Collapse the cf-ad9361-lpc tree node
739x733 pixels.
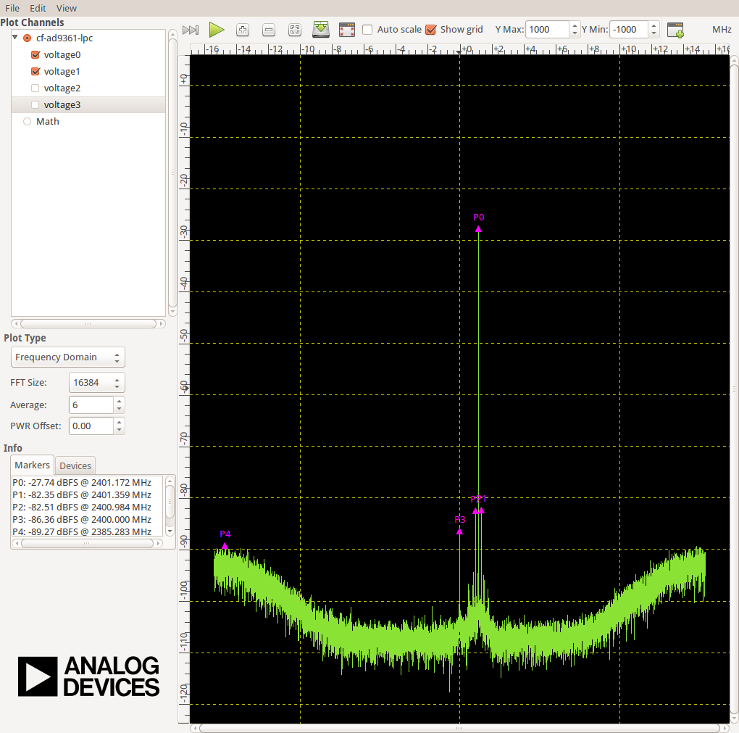pos(15,37)
